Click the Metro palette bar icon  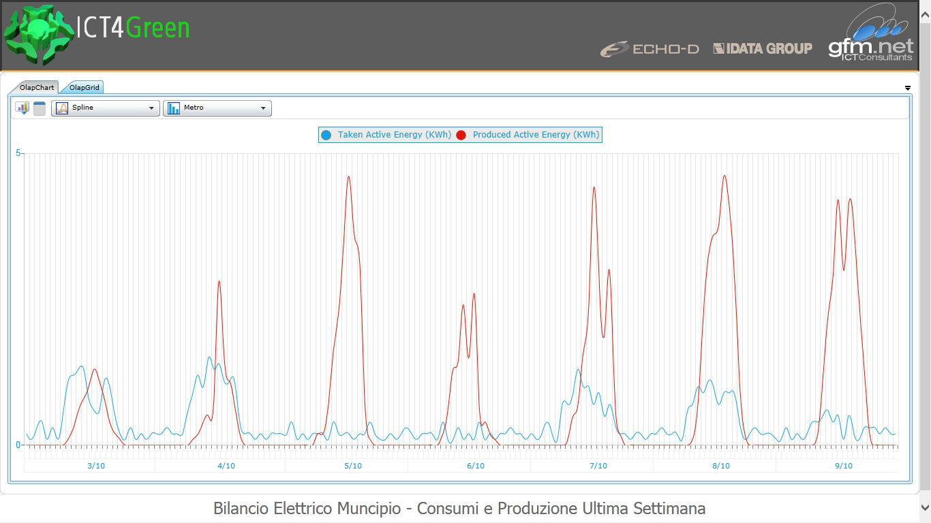174,108
